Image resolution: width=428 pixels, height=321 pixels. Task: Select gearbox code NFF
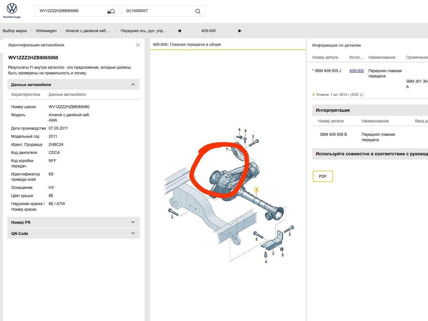coord(52,161)
